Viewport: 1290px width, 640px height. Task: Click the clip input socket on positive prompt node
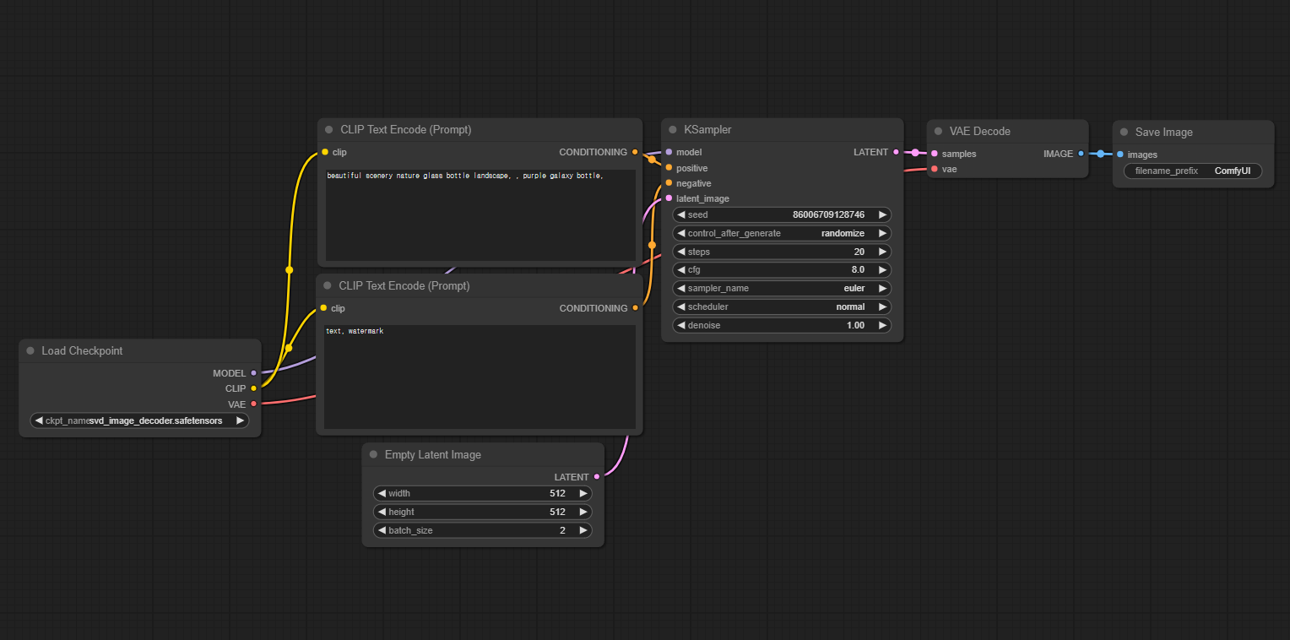pyautogui.click(x=324, y=152)
